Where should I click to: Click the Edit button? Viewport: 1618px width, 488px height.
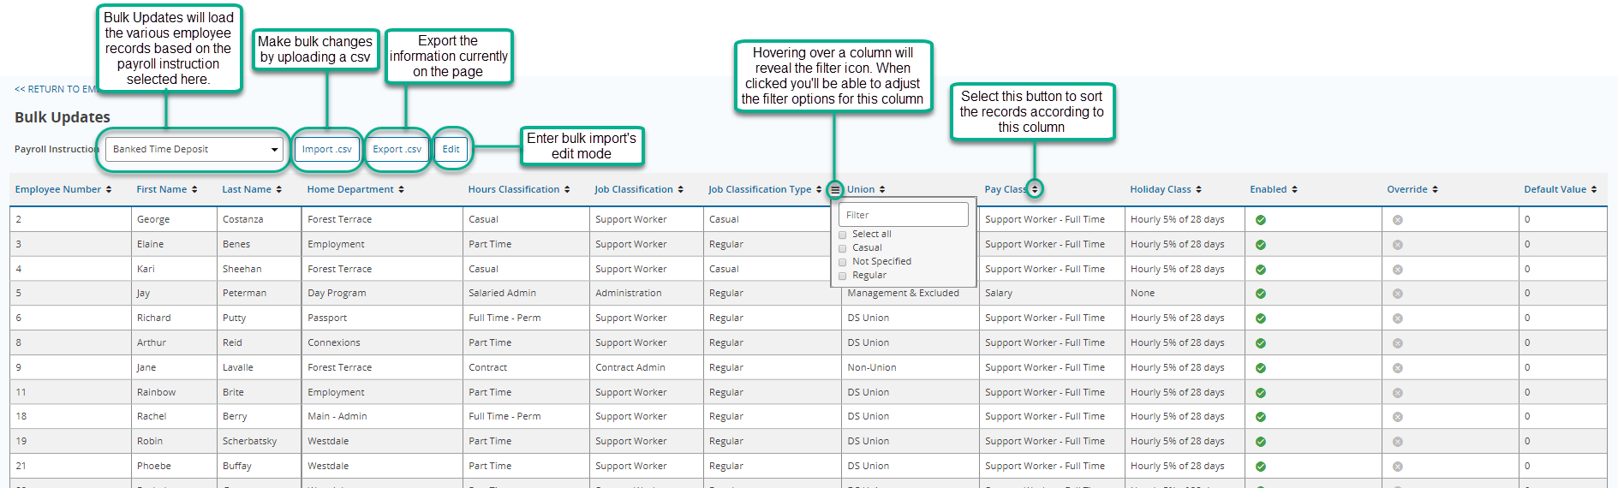point(451,149)
